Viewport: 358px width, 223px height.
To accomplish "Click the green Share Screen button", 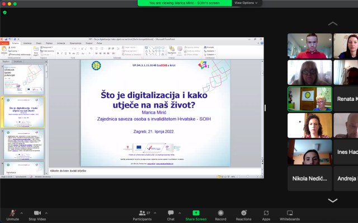I will pyautogui.click(x=196, y=215).
